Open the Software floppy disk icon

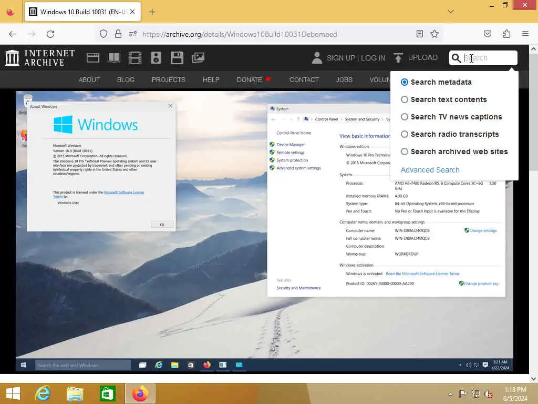(x=177, y=58)
